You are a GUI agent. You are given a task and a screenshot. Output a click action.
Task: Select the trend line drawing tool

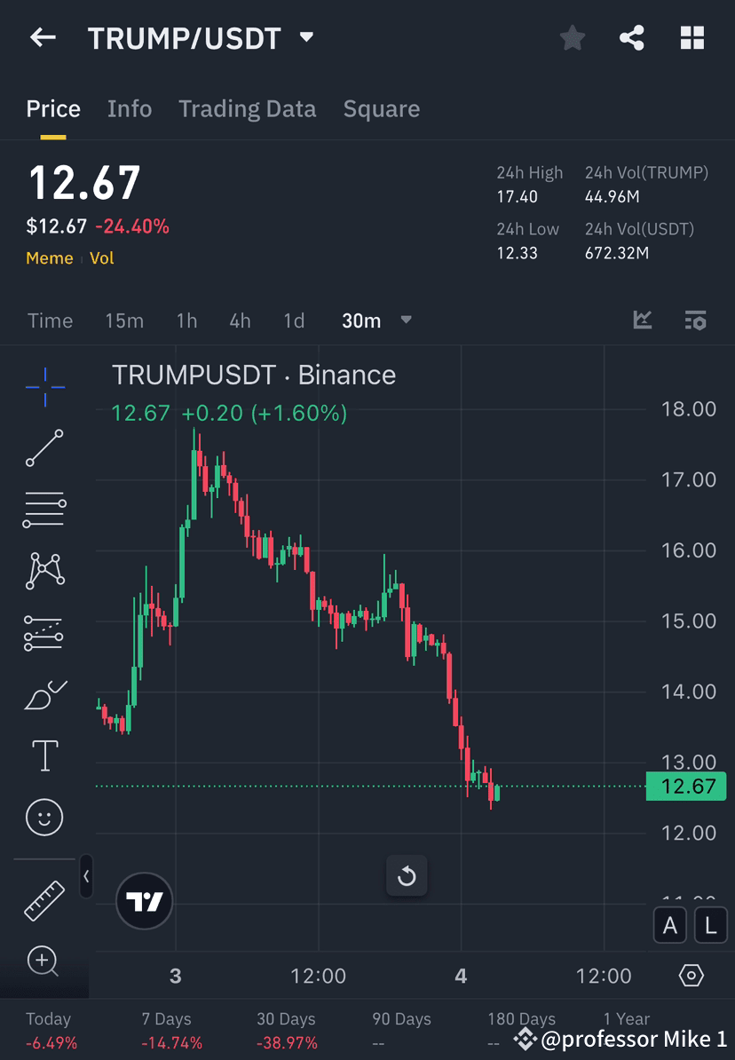(x=44, y=448)
